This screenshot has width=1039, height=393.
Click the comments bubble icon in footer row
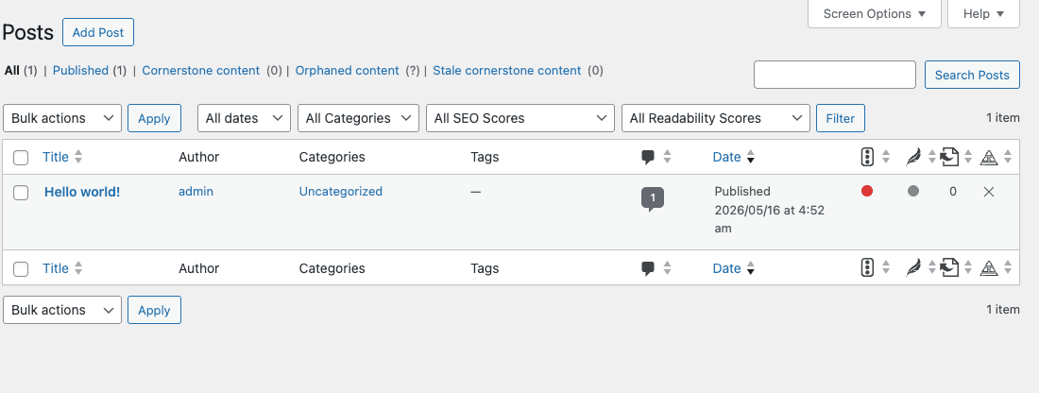[x=648, y=268]
